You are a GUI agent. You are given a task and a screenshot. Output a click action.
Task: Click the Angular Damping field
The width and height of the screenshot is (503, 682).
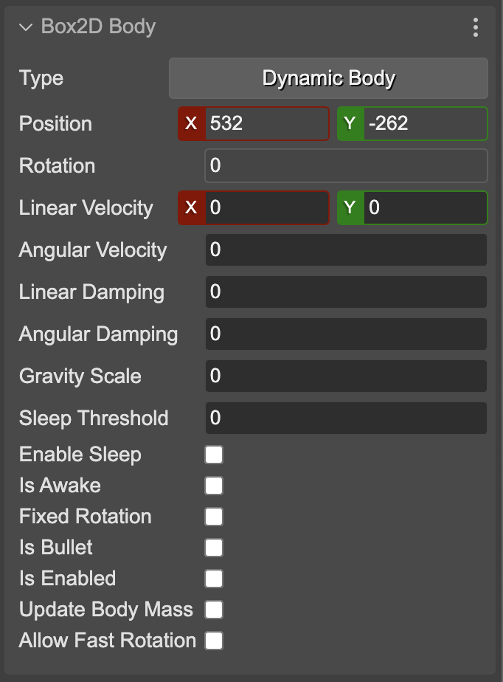click(x=345, y=334)
